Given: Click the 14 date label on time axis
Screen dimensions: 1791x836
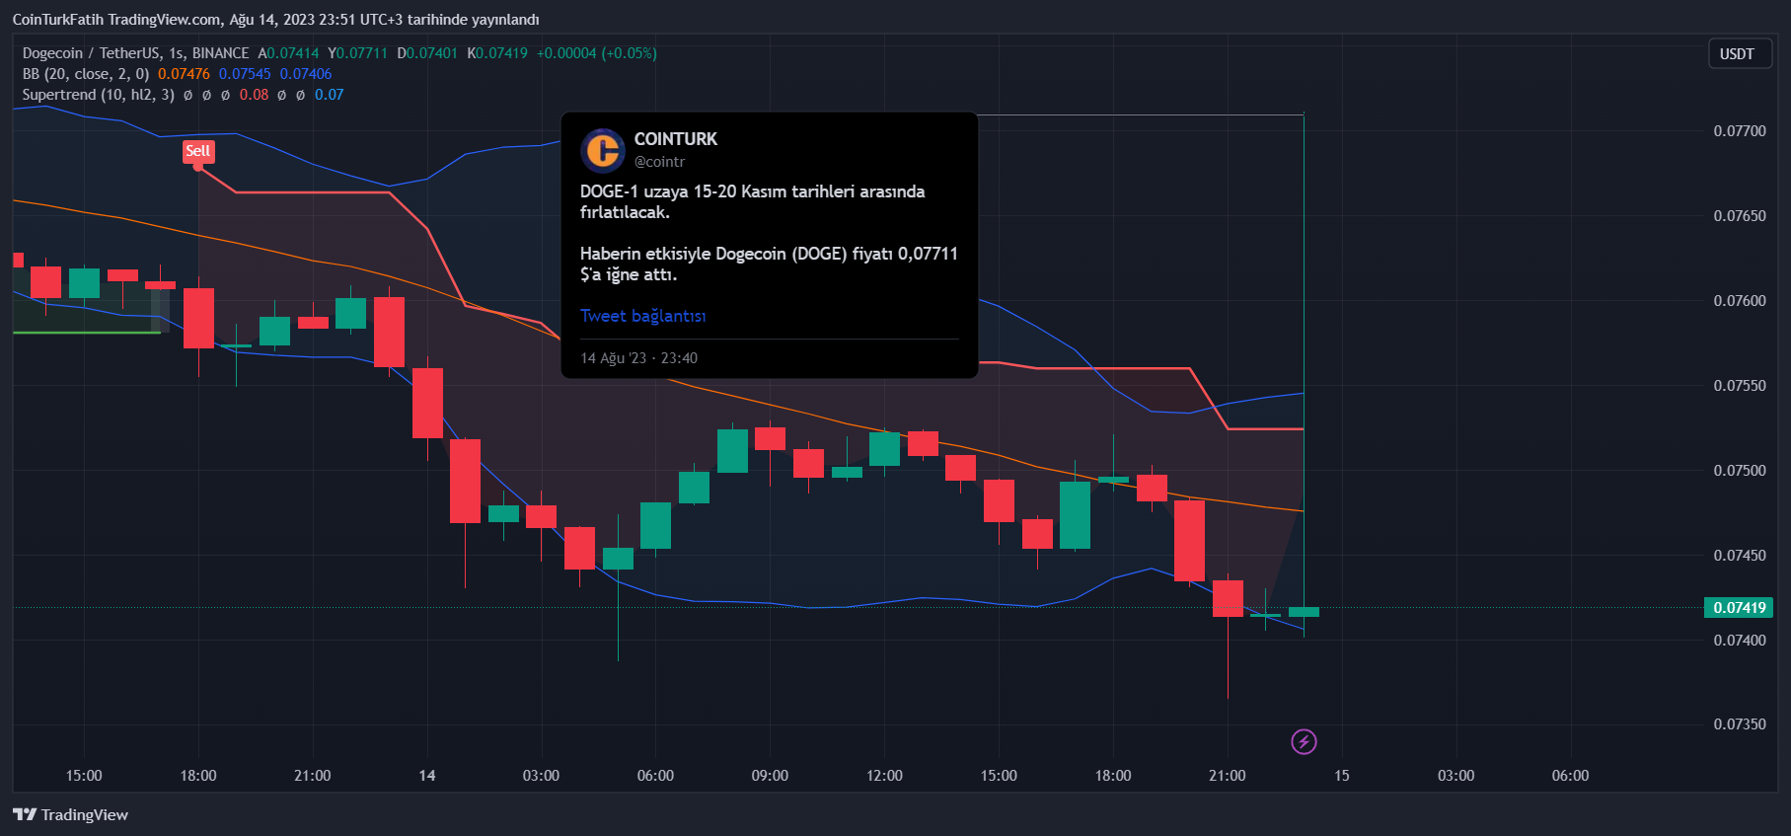Looking at the screenshot, I should [x=427, y=776].
